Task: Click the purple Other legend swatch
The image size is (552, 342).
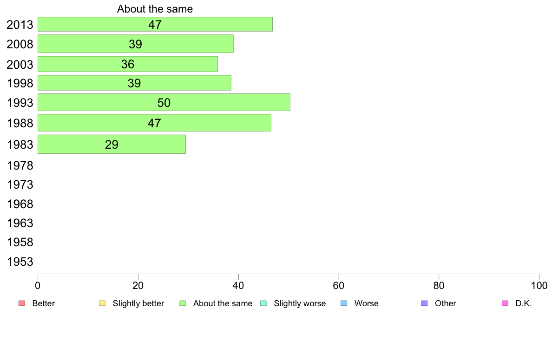Action: click(425, 303)
